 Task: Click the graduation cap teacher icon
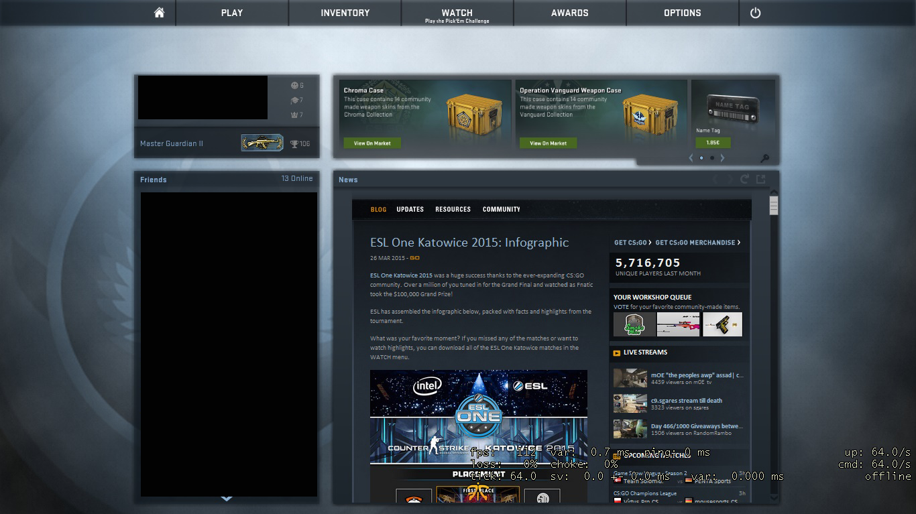[x=294, y=100]
